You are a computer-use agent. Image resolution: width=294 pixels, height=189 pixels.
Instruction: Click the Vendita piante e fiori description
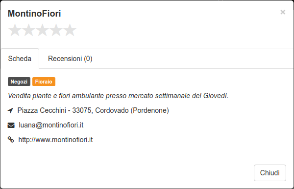pos(118,96)
